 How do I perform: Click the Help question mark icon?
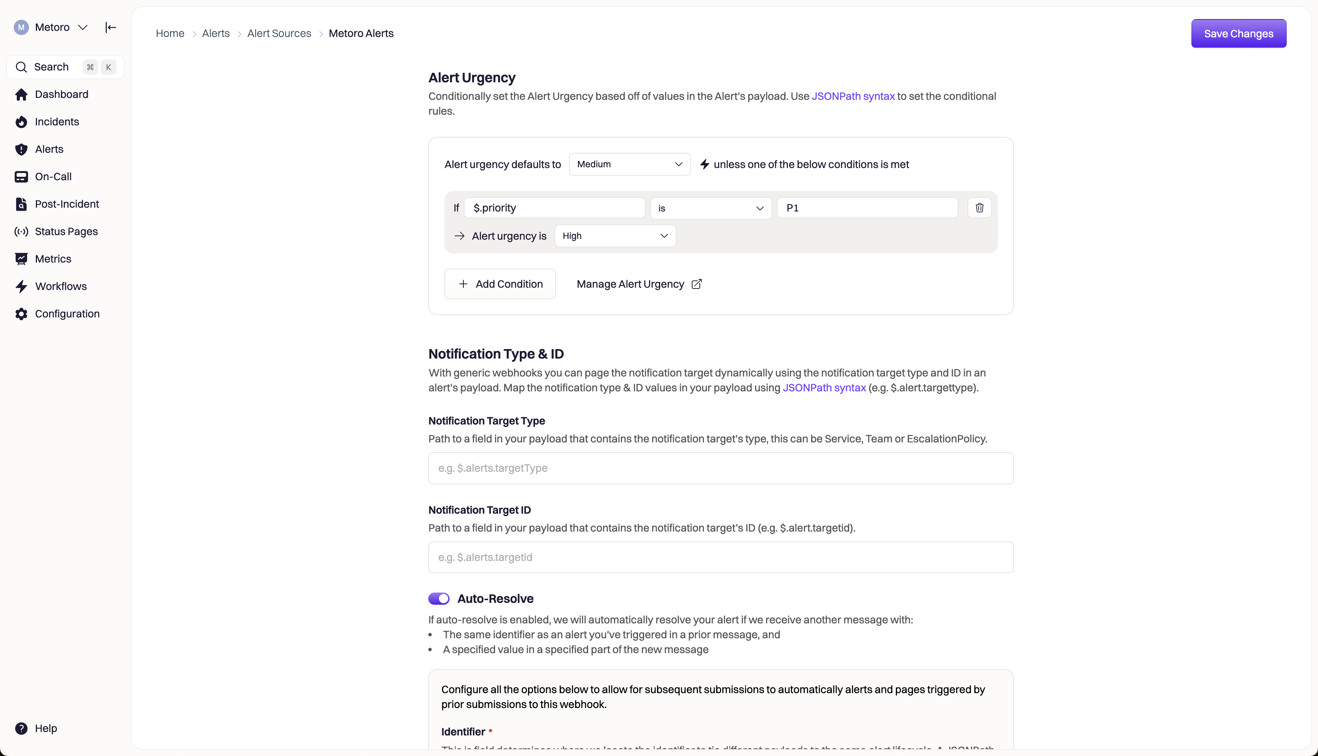pyautogui.click(x=21, y=729)
